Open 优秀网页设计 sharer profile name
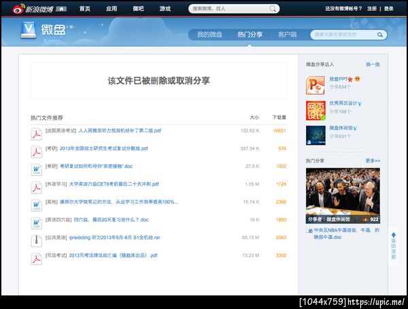Screen dimensions: 408x309 tap(343, 103)
